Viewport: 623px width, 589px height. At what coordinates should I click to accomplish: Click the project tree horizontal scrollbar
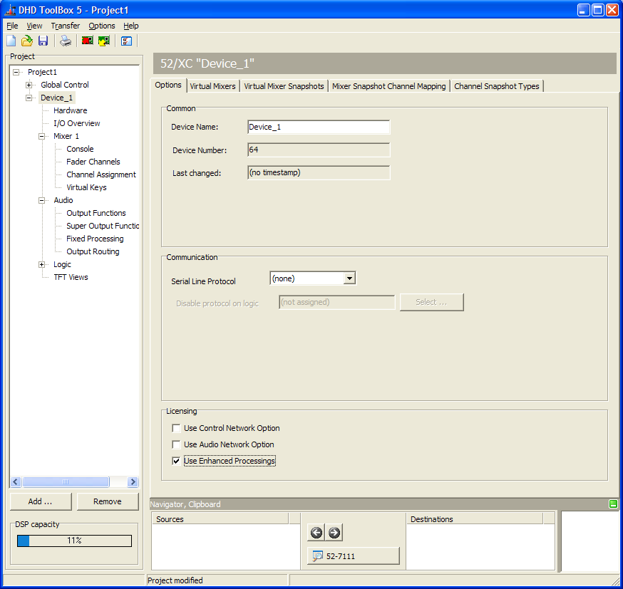point(74,482)
